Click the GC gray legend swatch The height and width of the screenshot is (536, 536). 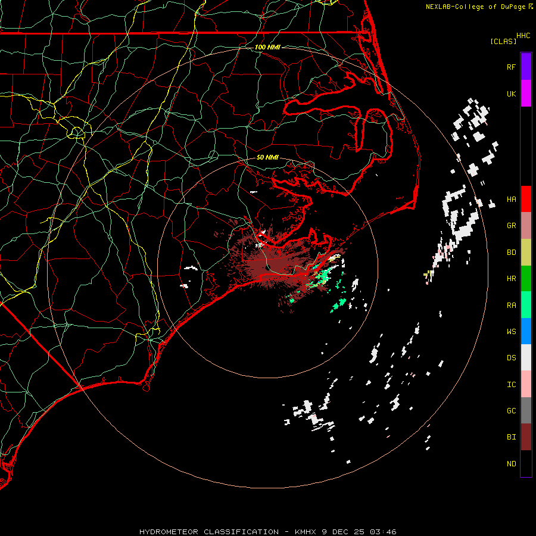tap(526, 410)
